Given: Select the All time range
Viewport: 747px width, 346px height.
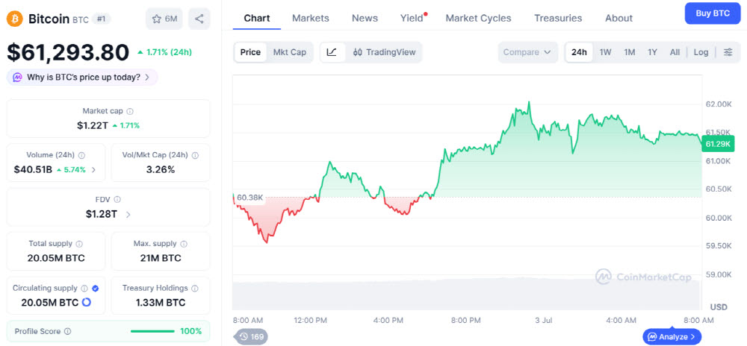Looking at the screenshot, I should click(x=675, y=52).
